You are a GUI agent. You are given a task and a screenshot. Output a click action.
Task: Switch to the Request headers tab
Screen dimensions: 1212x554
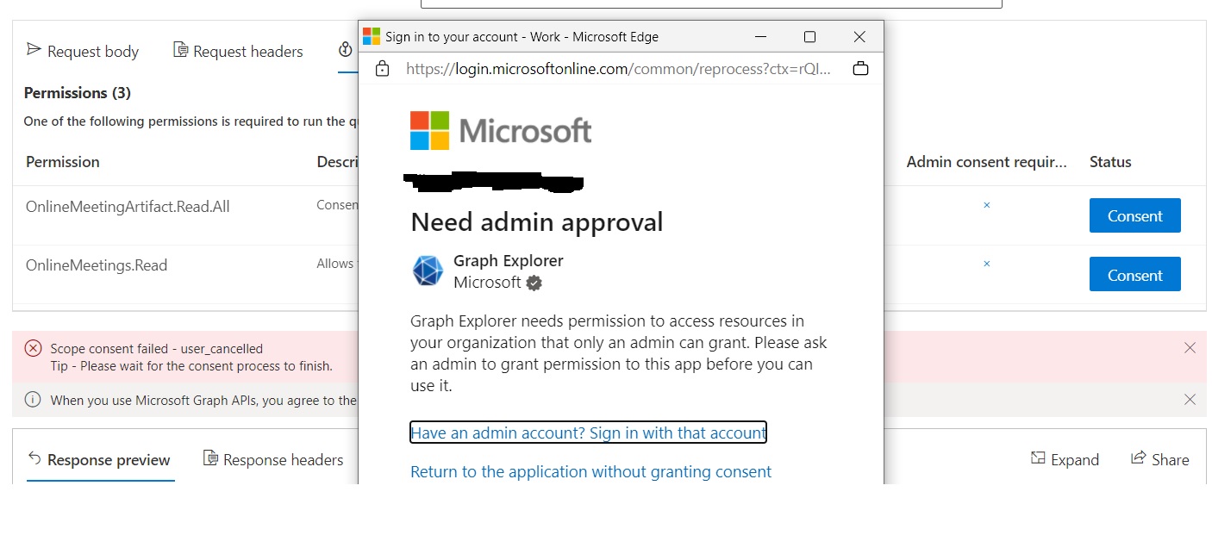pos(238,51)
